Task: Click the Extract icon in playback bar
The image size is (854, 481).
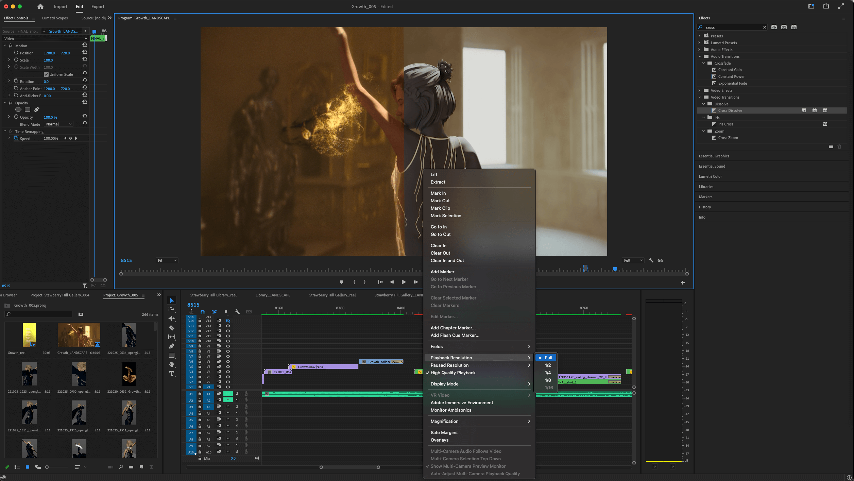Action: pos(380,283)
